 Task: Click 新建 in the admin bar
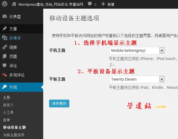(111, 4)
